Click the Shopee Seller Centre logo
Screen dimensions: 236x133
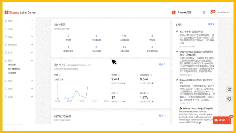20,12
